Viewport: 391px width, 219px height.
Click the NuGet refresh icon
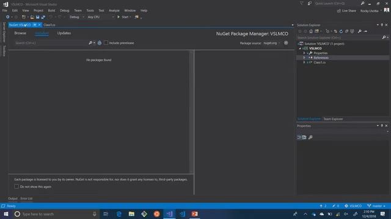click(100, 43)
